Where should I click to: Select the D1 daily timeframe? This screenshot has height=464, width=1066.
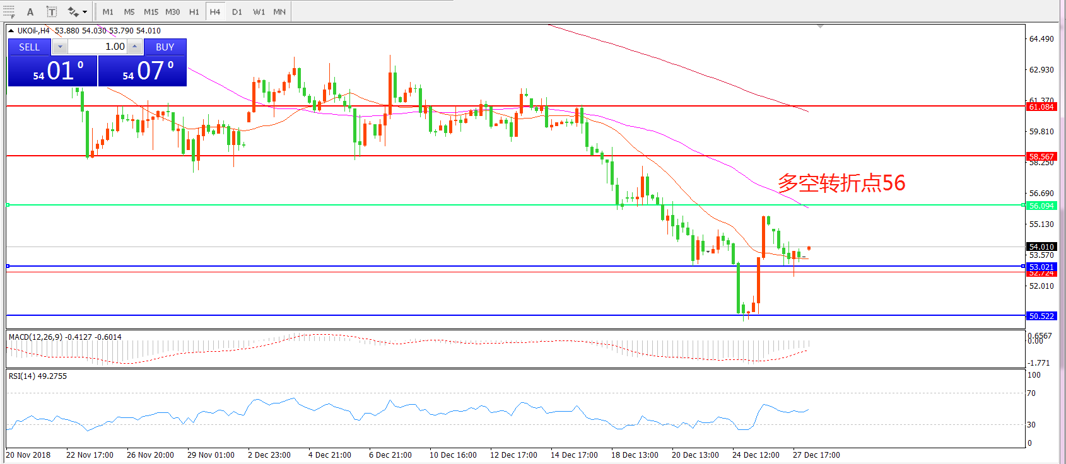point(237,11)
